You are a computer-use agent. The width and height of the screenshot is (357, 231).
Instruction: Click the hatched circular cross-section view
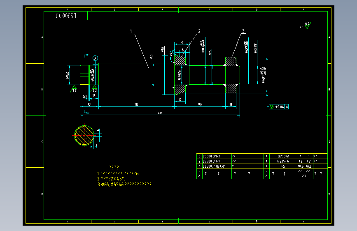click(84, 136)
